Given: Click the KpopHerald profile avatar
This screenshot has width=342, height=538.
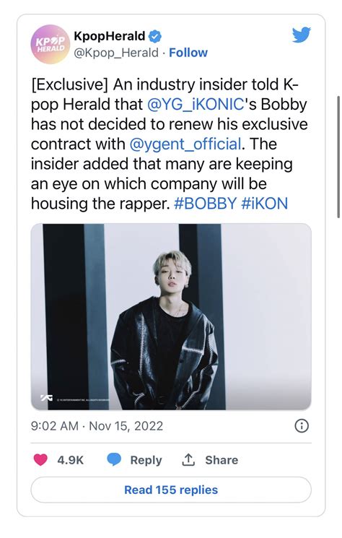Looking at the screenshot, I should pos(51,44).
